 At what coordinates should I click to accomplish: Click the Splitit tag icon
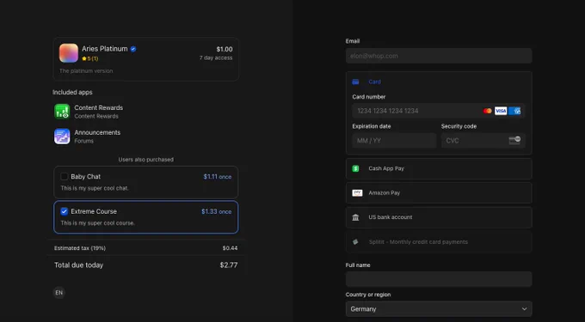[x=355, y=242]
